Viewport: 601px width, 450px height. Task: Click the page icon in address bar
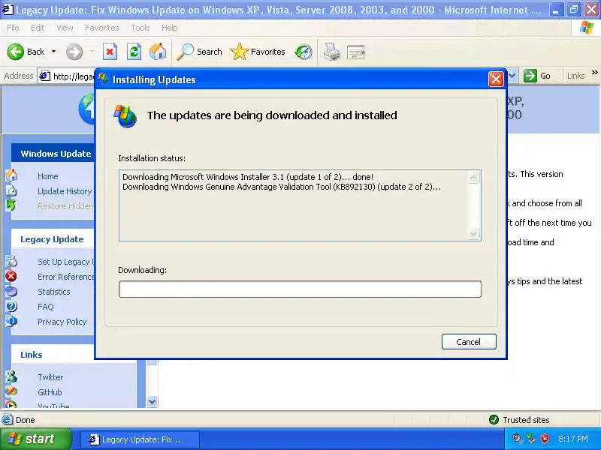pos(45,76)
